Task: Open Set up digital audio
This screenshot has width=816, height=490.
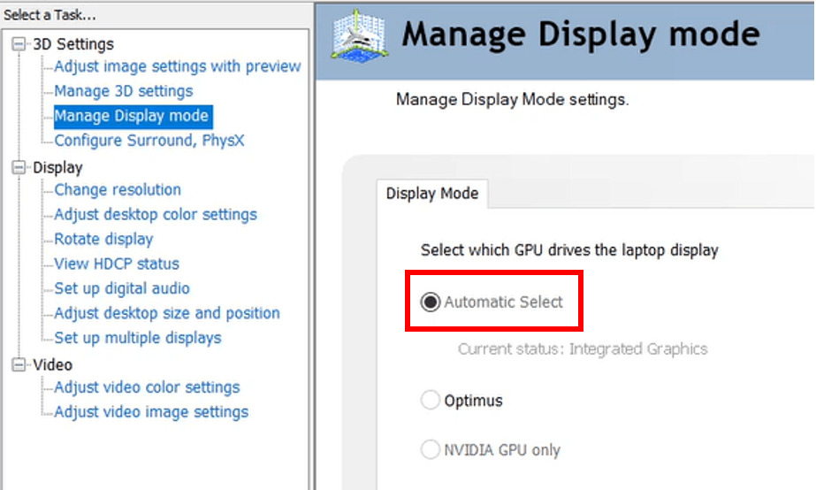Action: click(121, 288)
